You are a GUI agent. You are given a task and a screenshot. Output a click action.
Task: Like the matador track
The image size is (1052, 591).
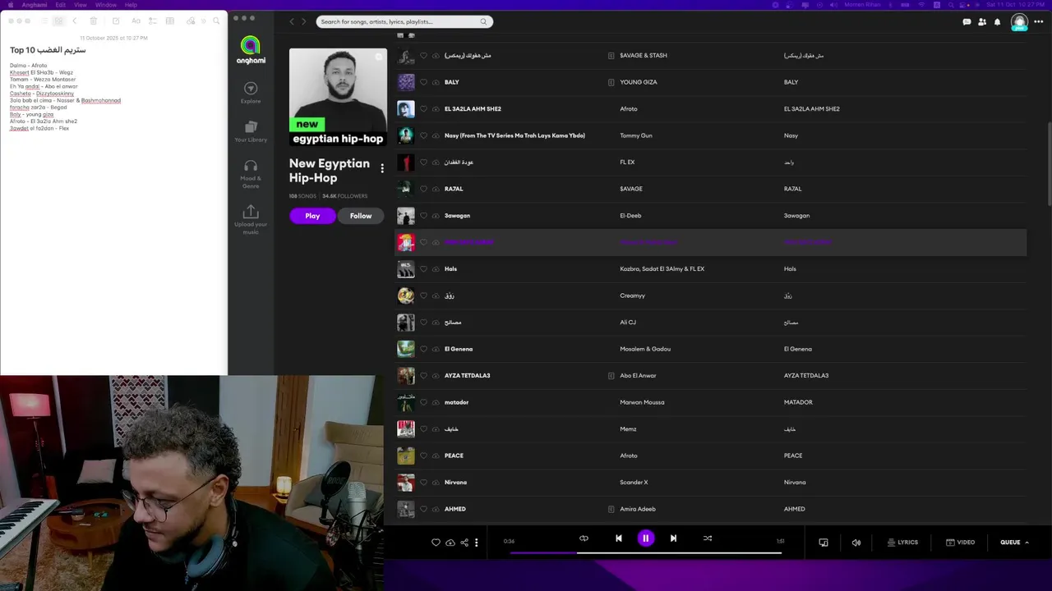[x=423, y=402]
